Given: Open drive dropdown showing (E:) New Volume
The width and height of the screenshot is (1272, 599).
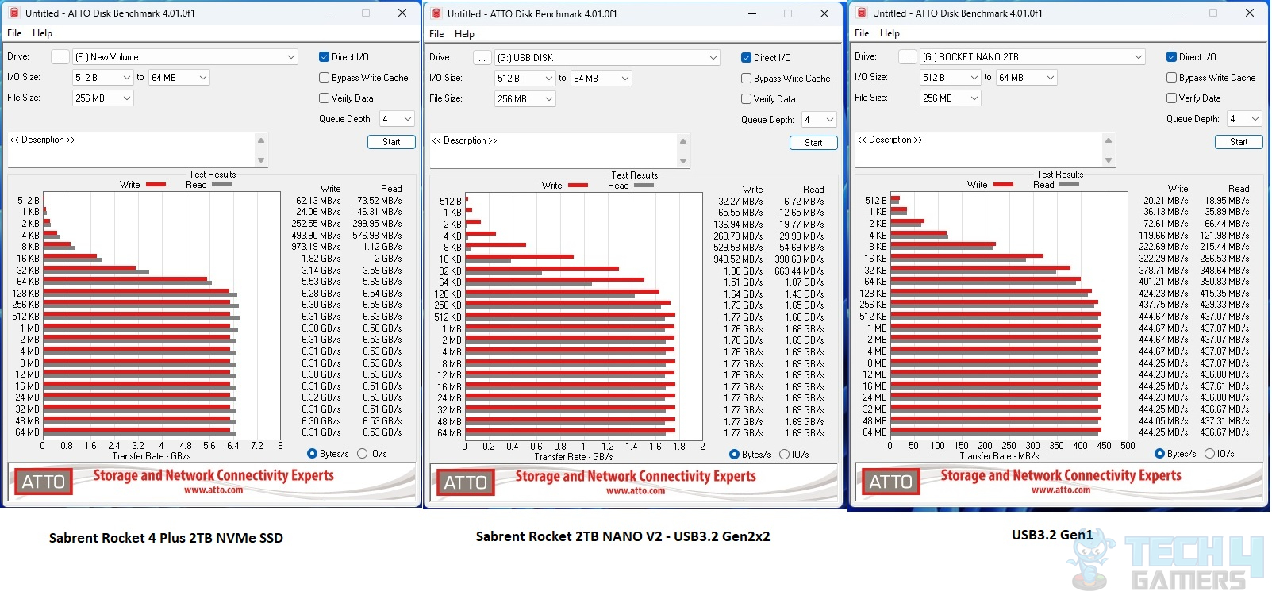Looking at the screenshot, I should 186,57.
